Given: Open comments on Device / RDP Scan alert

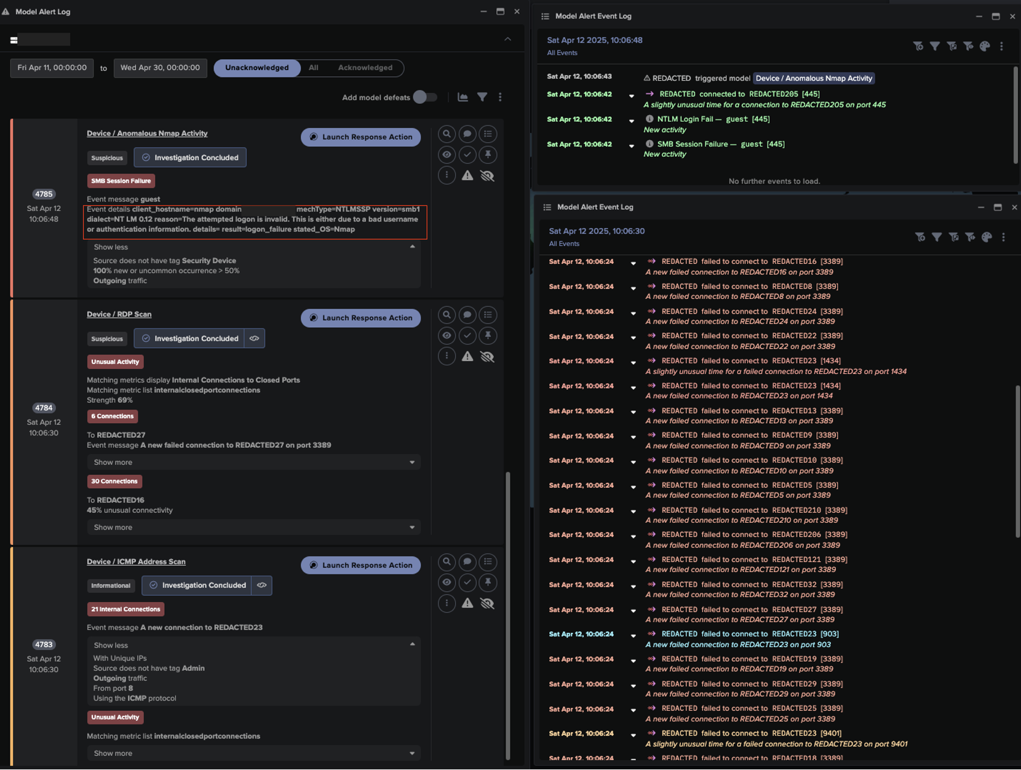Looking at the screenshot, I should pos(467,314).
